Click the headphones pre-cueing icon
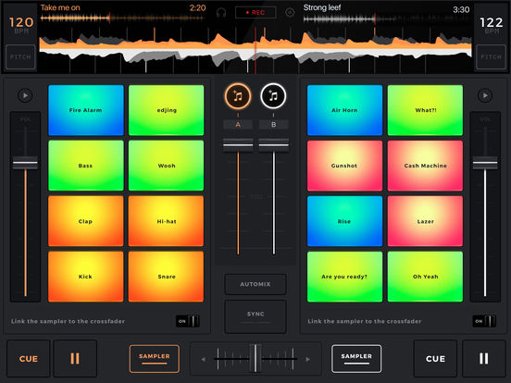 221,13
